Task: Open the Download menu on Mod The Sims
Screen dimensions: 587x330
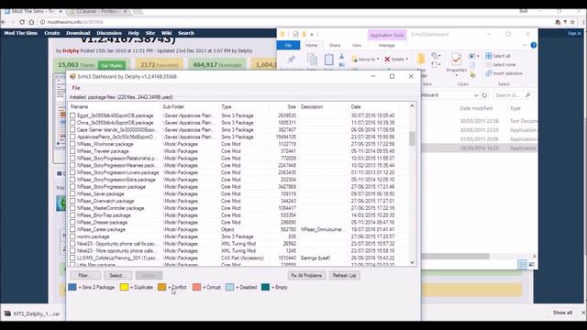Action: [78, 33]
